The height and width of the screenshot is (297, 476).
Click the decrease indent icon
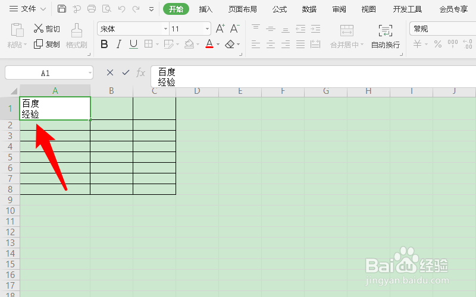click(300, 29)
